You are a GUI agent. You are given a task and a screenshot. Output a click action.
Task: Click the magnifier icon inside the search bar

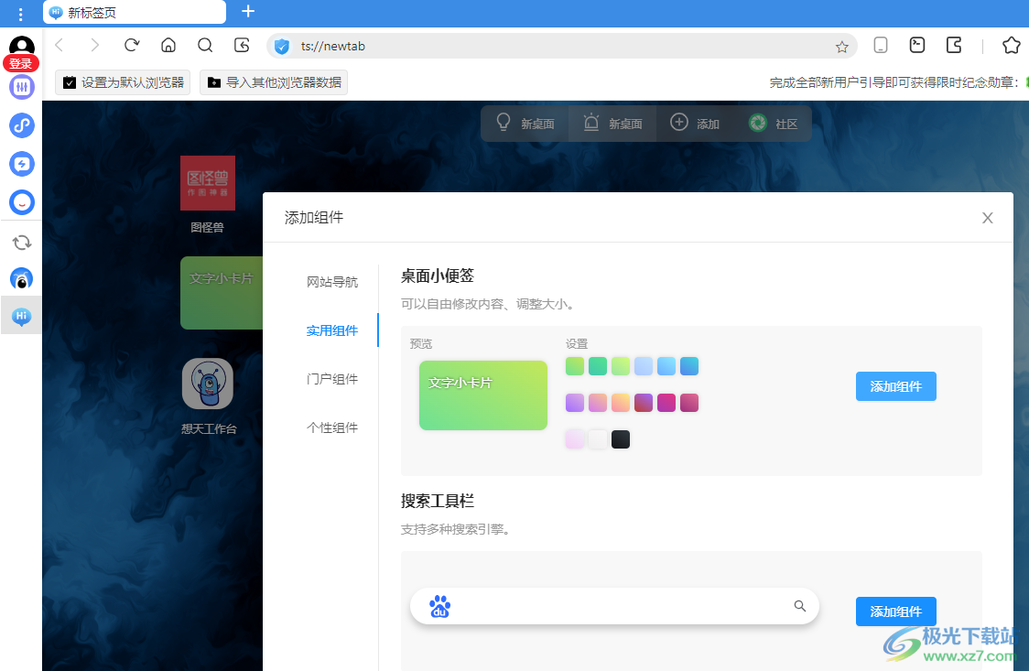tap(799, 606)
